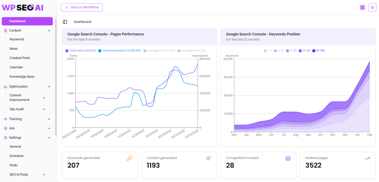The width and height of the screenshot is (379, 182).
Task: Collapse the Content section chevron
Action: 49,31
